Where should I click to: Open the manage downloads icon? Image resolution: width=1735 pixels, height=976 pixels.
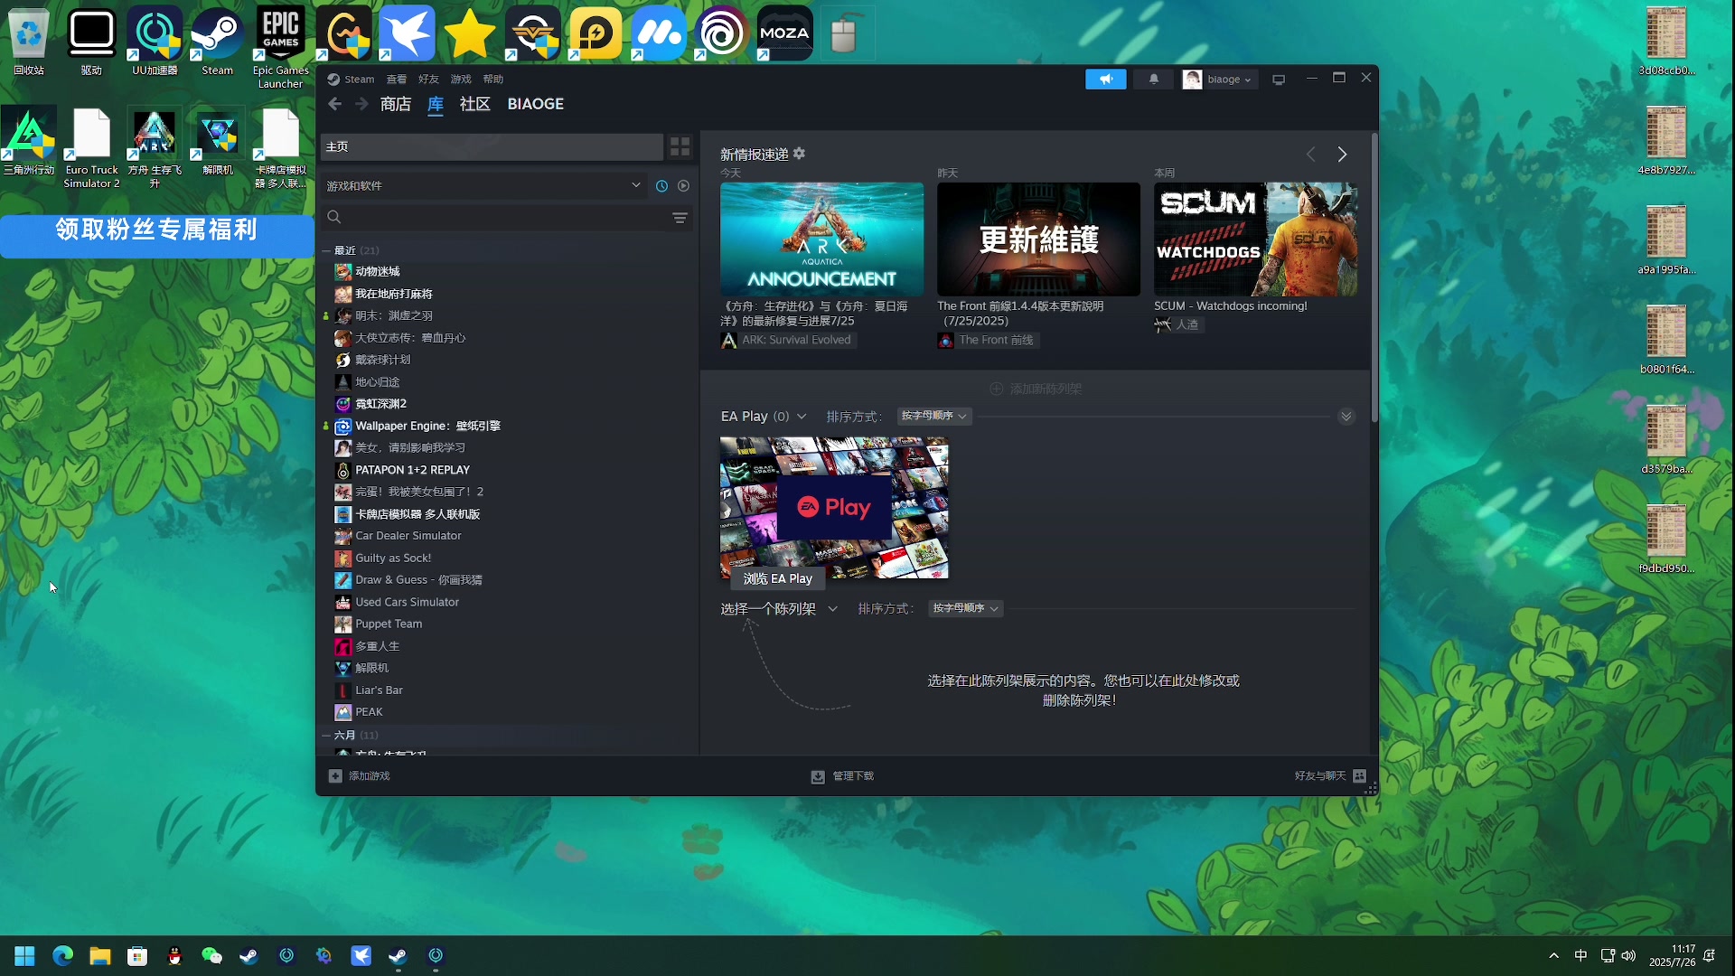click(x=818, y=776)
